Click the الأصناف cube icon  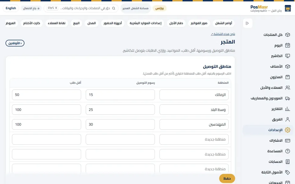pos(288,67)
